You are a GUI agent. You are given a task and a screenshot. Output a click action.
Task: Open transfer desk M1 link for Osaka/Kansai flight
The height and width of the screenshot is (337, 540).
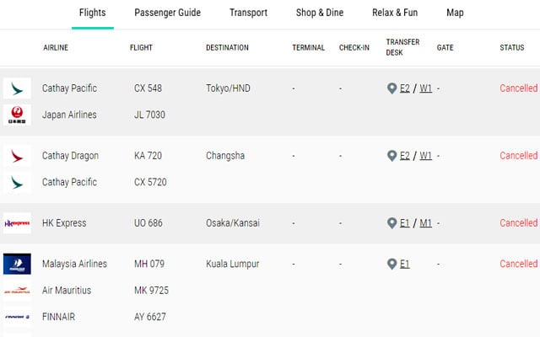point(426,223)
